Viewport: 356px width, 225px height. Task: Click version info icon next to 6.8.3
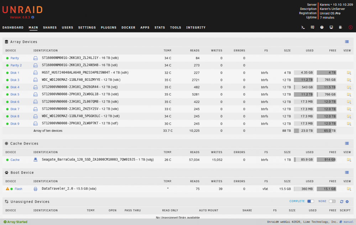(x=33, y=17)
